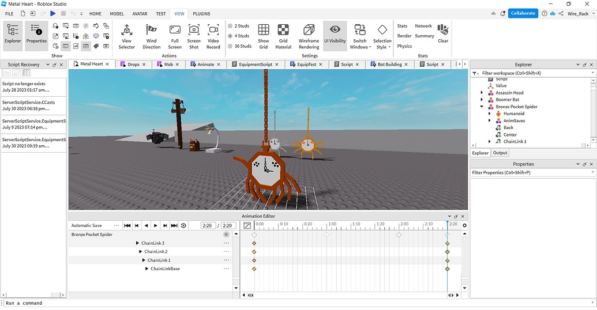The height and width of the screenshot is (310, 597).
Task: Switch to the PLUGINS ribbon tab
Action: pyautogui.click(x=201, y=14)
